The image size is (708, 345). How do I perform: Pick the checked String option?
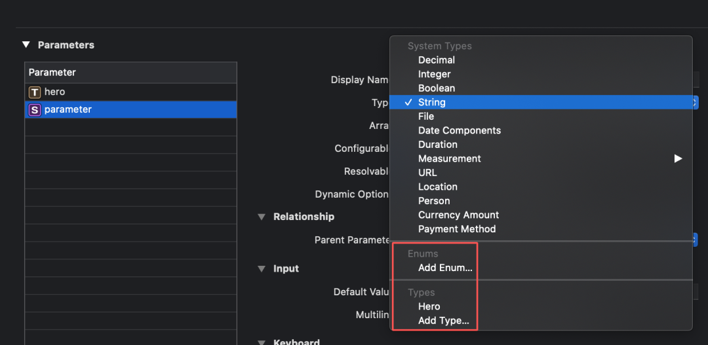click(432, 103)
